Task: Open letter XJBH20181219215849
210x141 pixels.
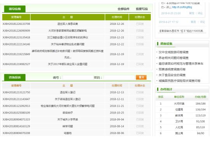Action: (x=16, y=54)
